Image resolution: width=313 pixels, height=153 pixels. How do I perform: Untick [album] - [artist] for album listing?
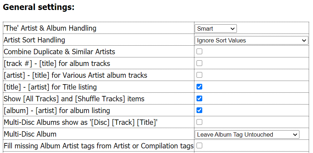coord(199,110)
